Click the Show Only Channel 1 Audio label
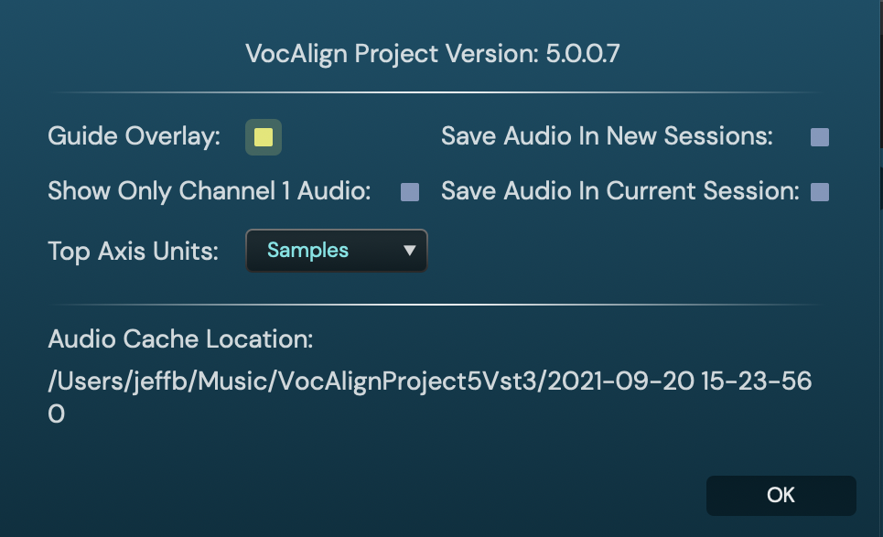 point(209,192)
